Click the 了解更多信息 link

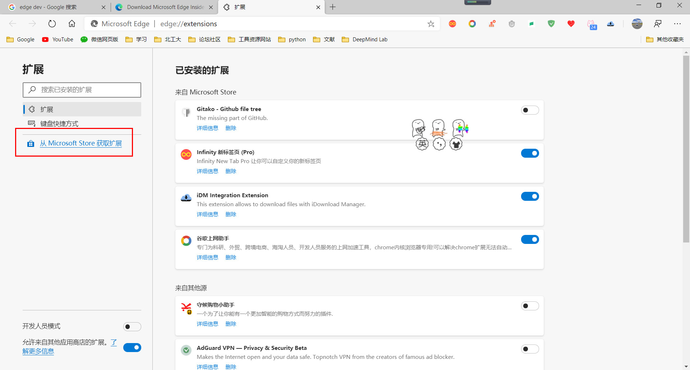(x=38, y=351)
